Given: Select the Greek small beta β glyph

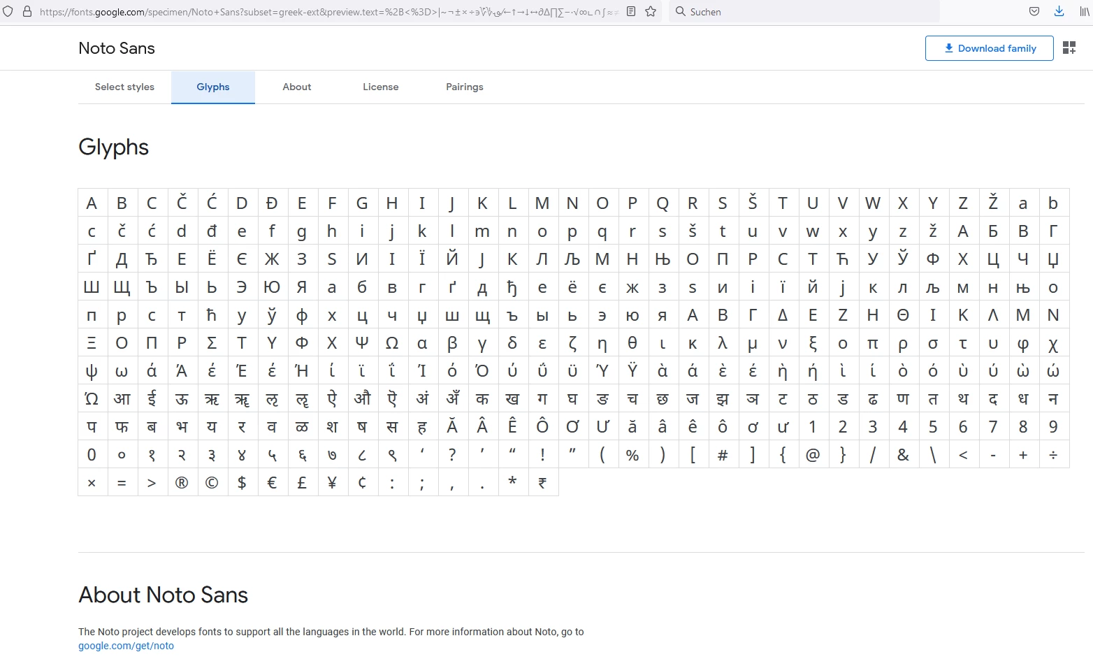Looking at the screenshot, I should [x=452, y=343].
